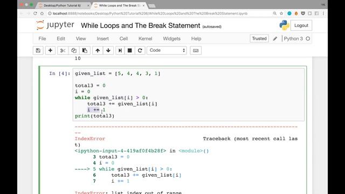Paste cells below icon
The width and height of the screenshot is (345, 194).
point(85,50)
